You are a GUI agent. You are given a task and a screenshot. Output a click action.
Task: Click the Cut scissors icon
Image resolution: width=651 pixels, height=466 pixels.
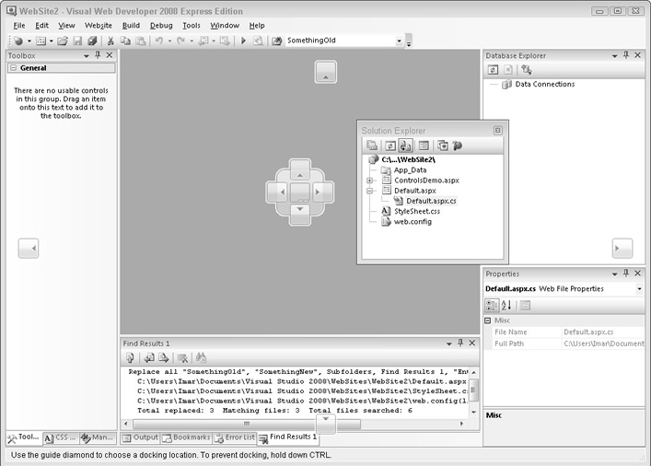110,41
